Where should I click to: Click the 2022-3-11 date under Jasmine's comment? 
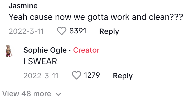[26, 31]
